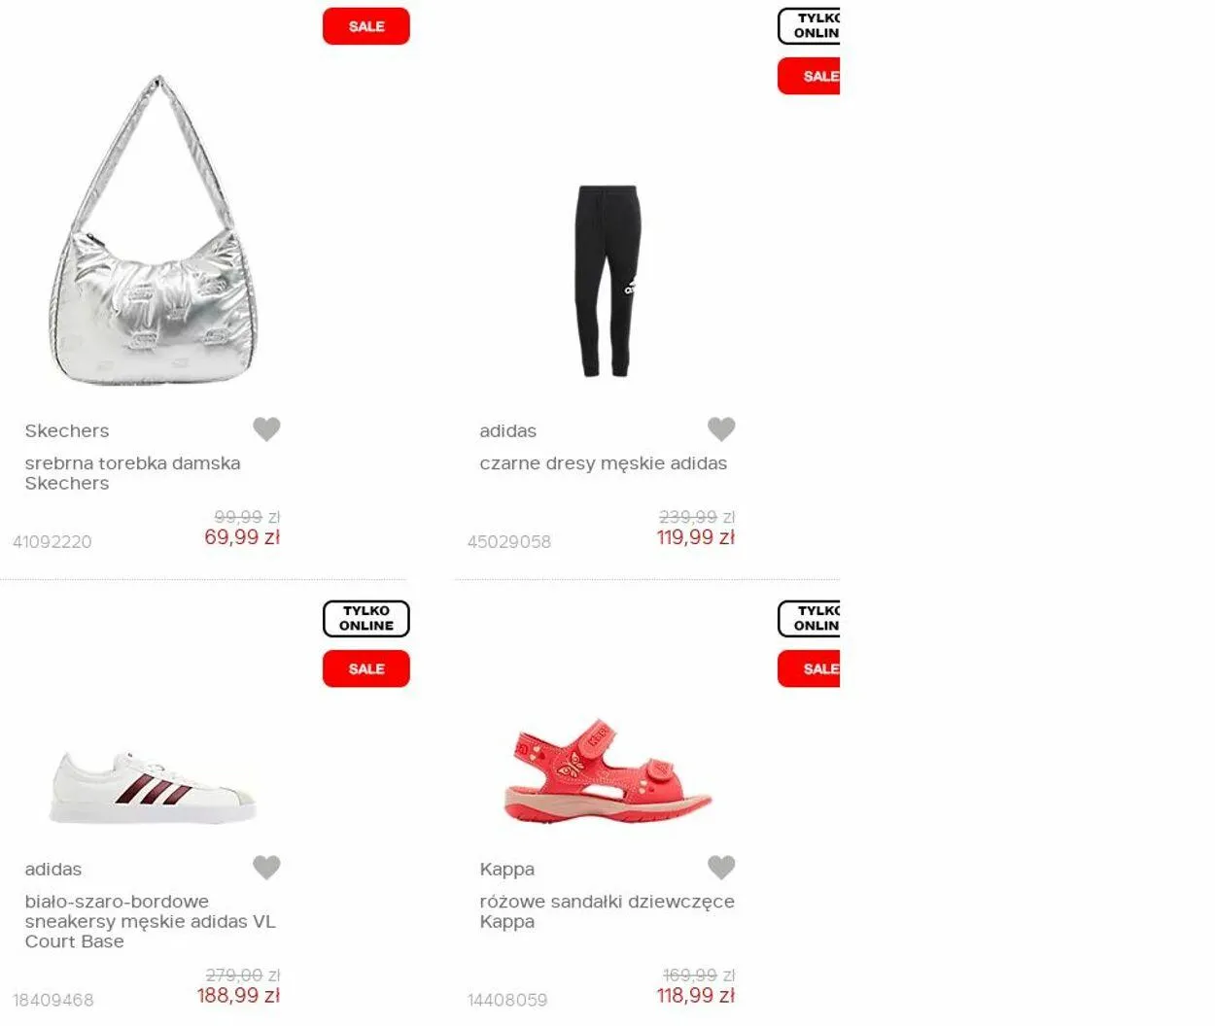Favorite the silver Skechers bag with heart icon
Viewport: 1215px width, 1026px height.
point(266,428)
